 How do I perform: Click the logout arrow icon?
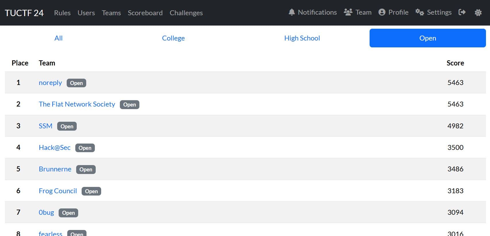coord(462,12)
